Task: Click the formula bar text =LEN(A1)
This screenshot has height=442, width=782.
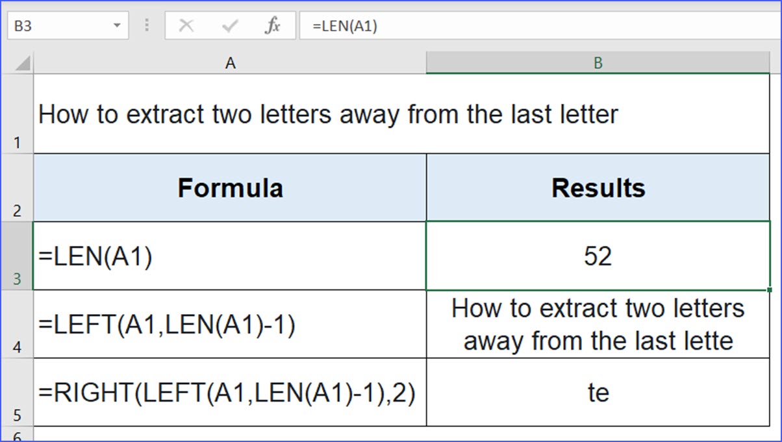Action: pyautogui.click(x=344, y=27)
